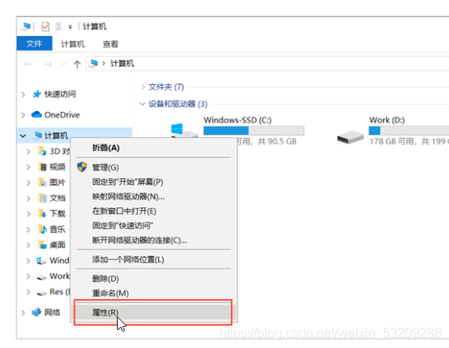The height and width of the screenshot is (348, 449).
Task: Choose 固定到"开始"屏幕(P) menu entry
Action: coord(154,182)
